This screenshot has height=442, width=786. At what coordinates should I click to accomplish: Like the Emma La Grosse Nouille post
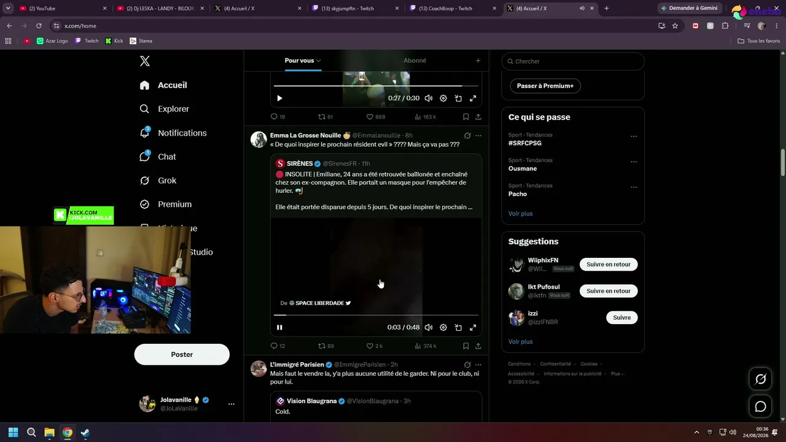click(374, 346)
